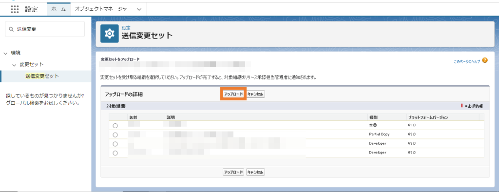Collapse the 環境 tree section
This screenshot has width=499, height=192.
(5, 53)
